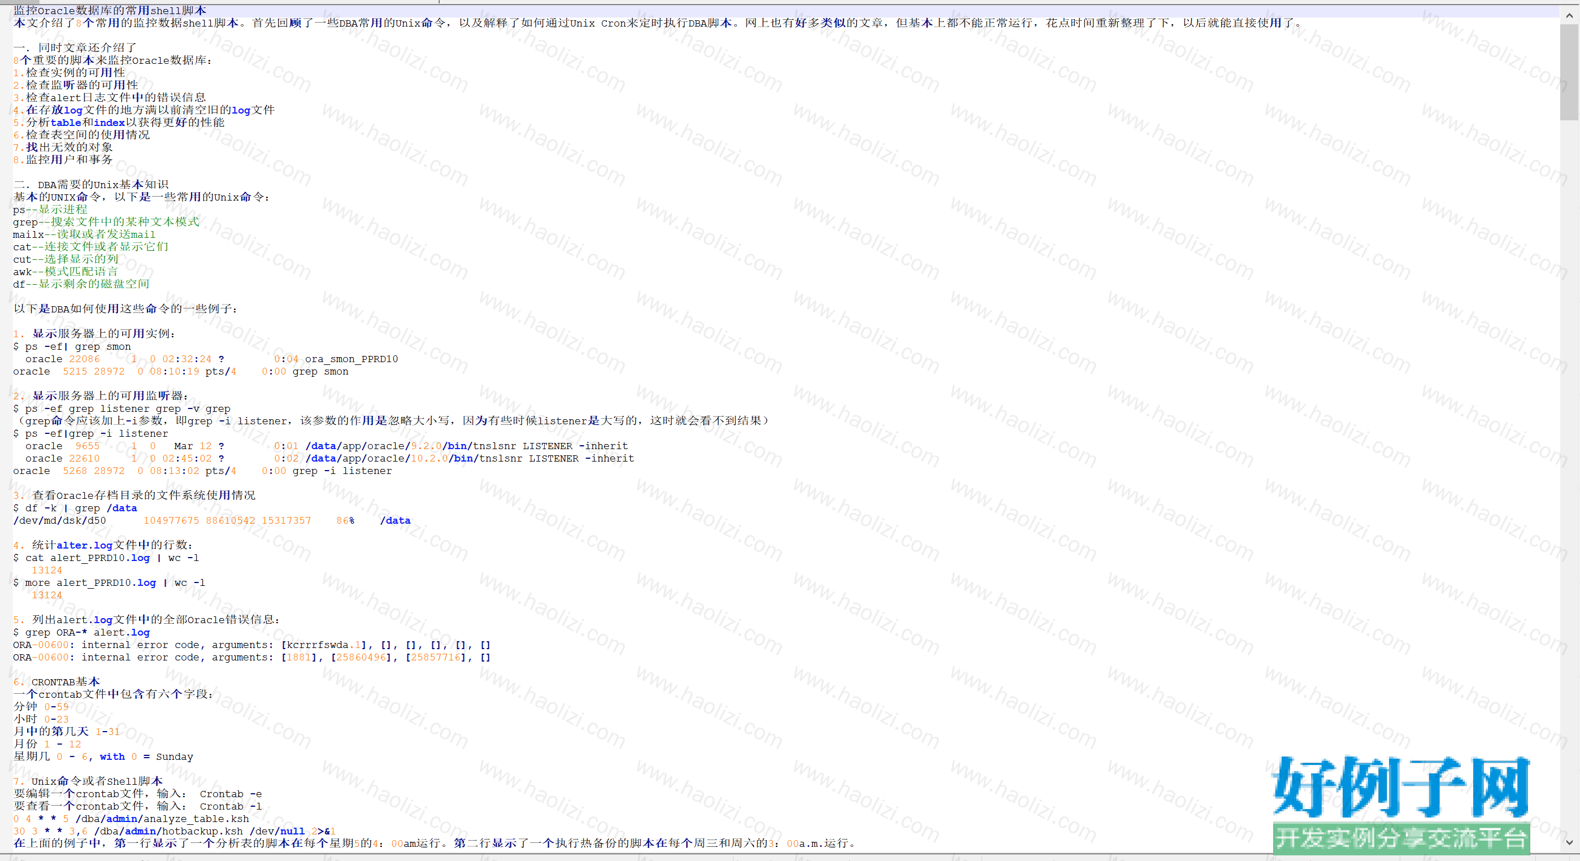Click the line "mailx--读取或者发送mail"

click(84, 234)
